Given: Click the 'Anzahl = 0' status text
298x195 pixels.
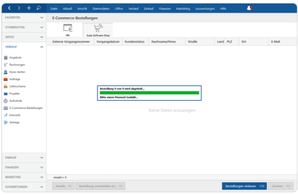Looking at the screenshot, I should coord(60,178).
